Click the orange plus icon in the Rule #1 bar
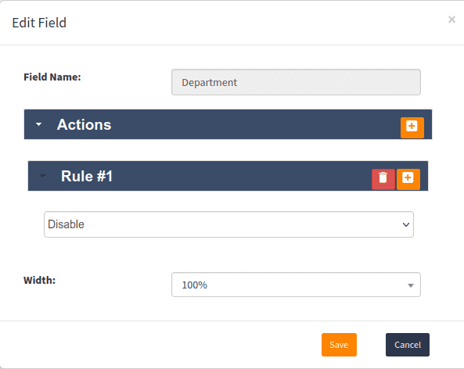Viewport: 464px width, 369px height. [408, 179]
